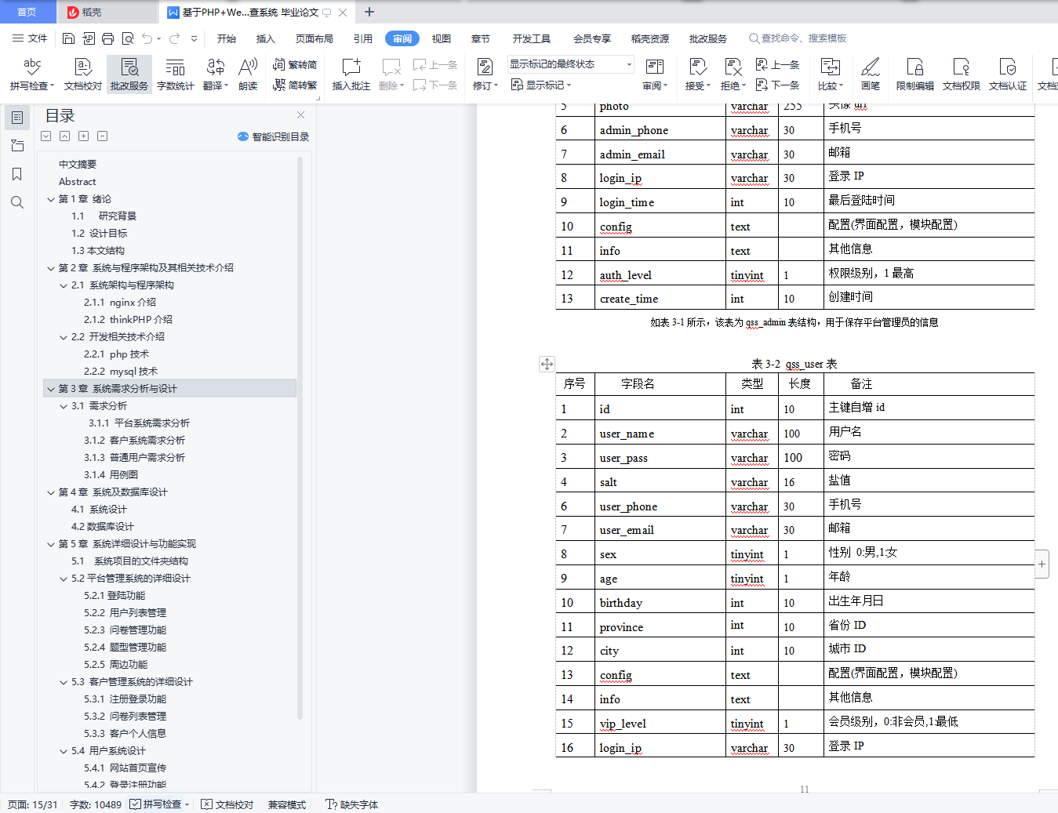Image resolution: width=1058 pixels, height=813 pixels.
Task: Click the print icon in the quick toolbar
Action: (107, 38)
